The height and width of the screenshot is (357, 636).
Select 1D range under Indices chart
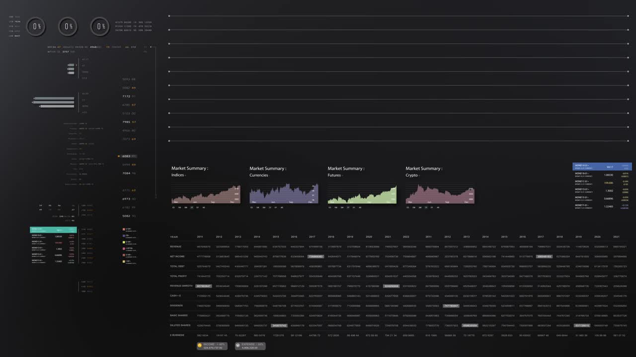173,207
